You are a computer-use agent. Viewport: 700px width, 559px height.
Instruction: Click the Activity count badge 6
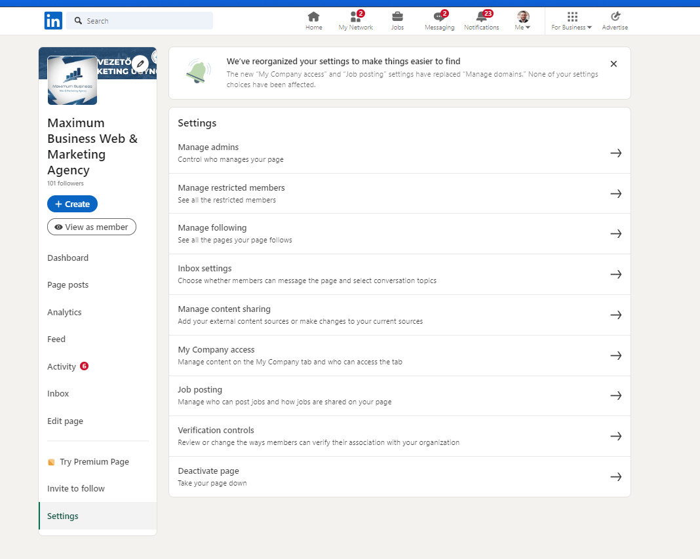pyautogui.click(x=85, y=366)
